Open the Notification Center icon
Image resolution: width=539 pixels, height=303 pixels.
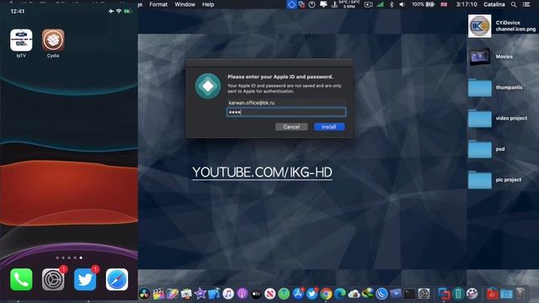click(x=526, y=4)
